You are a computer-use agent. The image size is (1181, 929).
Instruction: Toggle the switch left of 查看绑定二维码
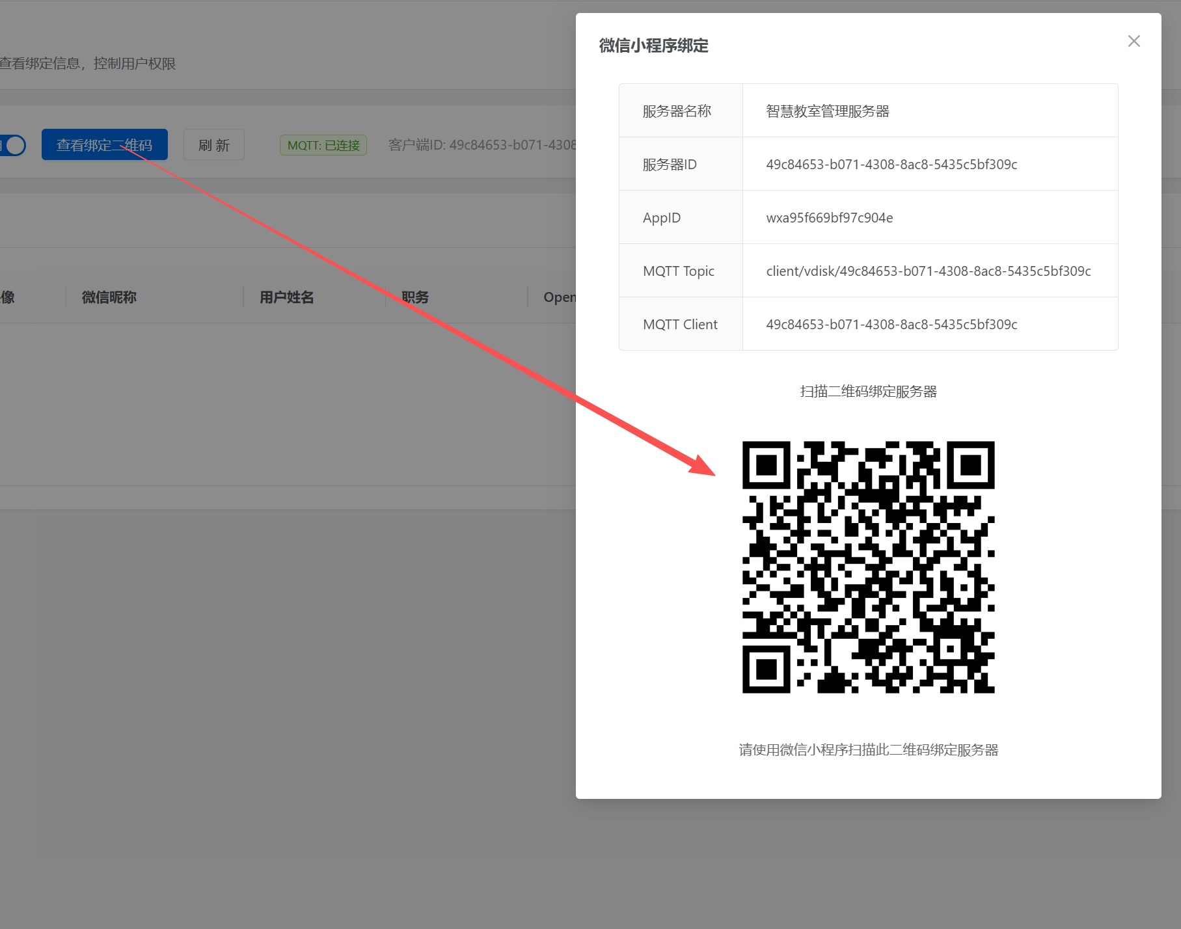14,145
